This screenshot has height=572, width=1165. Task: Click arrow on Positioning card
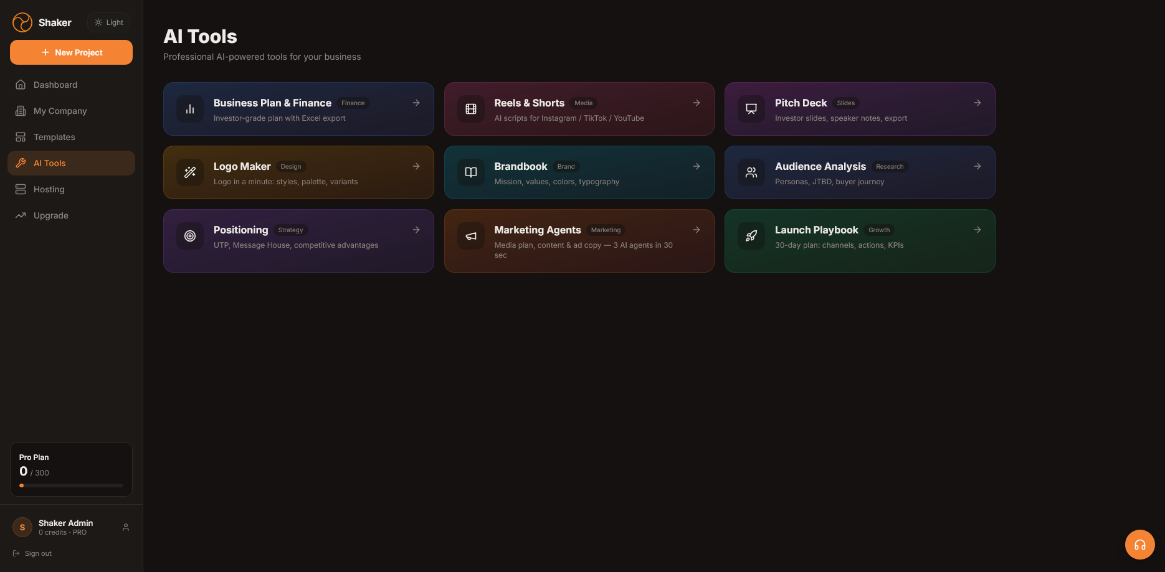[416, 230]
